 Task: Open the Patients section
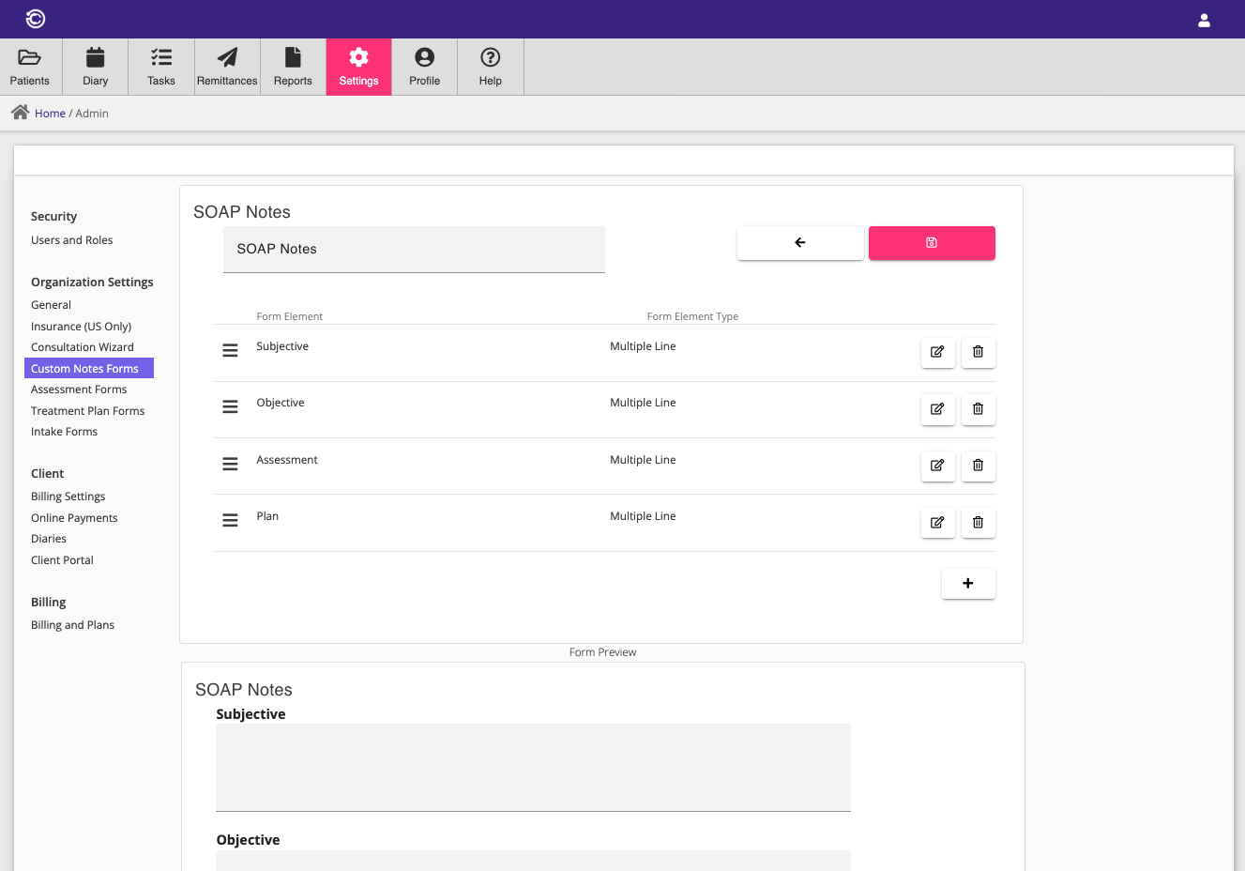click(x=29, y=66)
